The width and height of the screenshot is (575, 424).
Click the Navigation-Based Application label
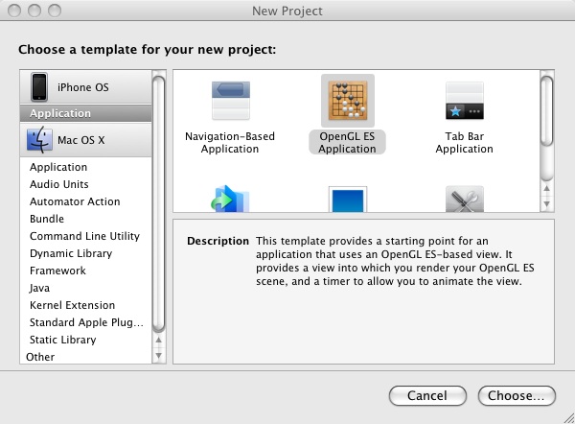coord(230,142)
